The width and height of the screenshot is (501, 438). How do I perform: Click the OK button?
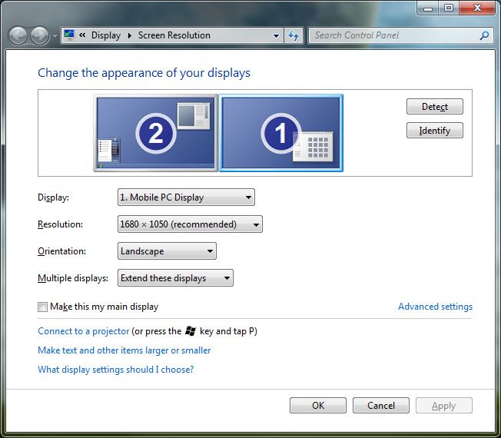point(318,406)
